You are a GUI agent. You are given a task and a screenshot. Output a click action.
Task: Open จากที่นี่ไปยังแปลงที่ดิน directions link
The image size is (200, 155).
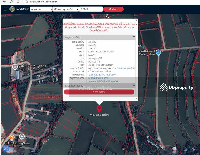tap(99, 78)
